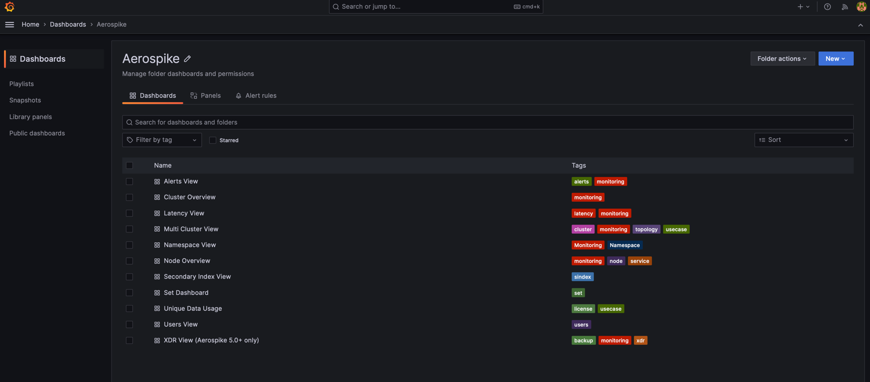870x382 pixels.
Task: Click the license tag on Unique Data Usage
Action: click(583, 309)
